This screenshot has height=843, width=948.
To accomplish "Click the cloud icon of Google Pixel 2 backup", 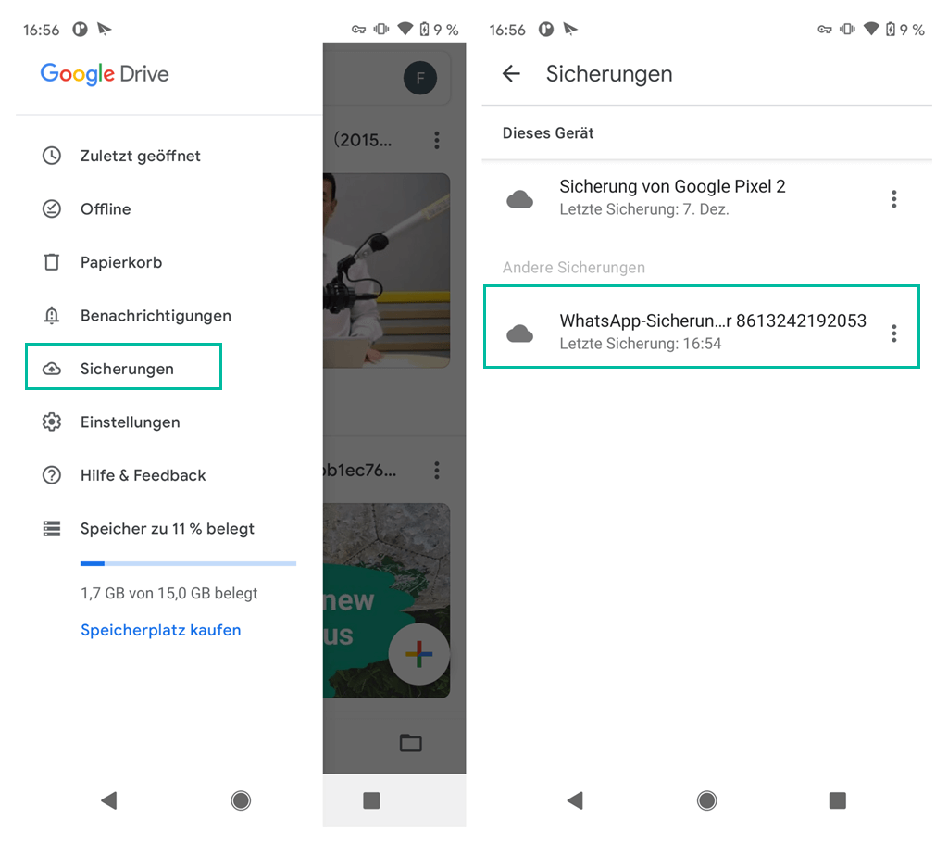I will tap(520, 199).
